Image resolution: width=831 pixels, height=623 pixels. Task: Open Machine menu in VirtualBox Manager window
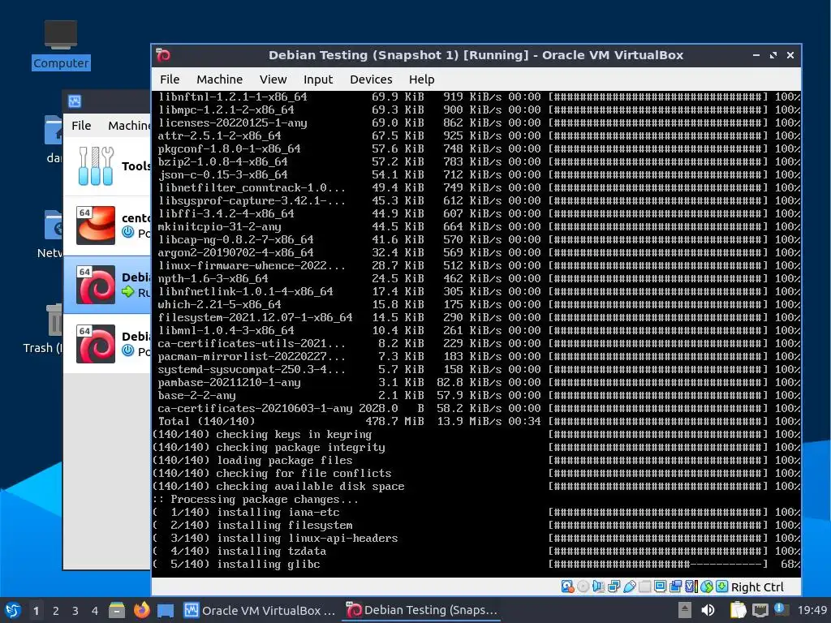click(x=129, y=126)
